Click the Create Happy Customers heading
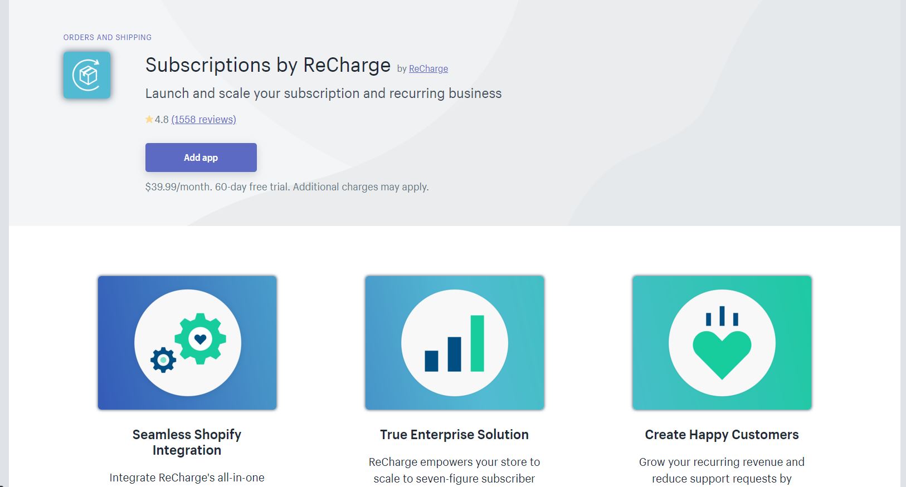This screenshot has height=487, width=906. point(722,435)
